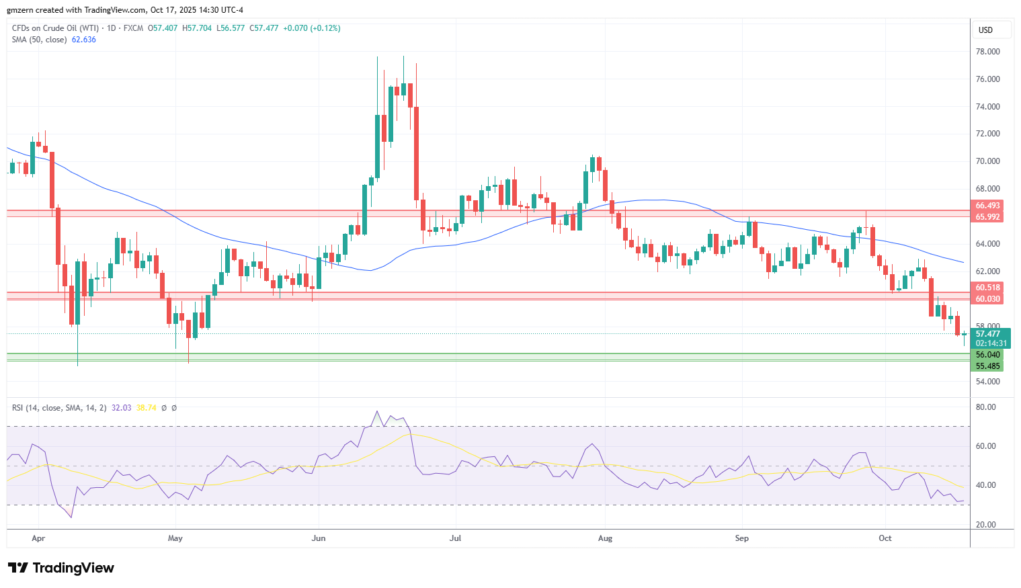This screenshot has width=1021, height=588.
Task: Click the purple RSI value 32.03
Action: [122, 408]
